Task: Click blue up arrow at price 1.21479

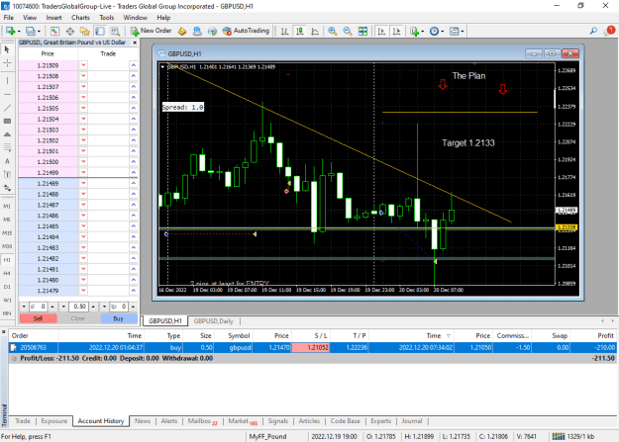Action: (134, 291)
